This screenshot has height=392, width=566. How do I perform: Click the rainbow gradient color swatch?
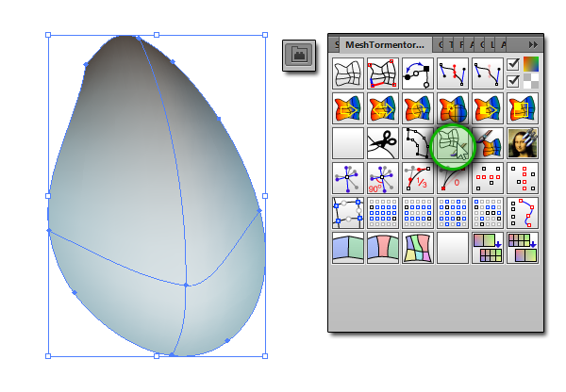(530, 64)
